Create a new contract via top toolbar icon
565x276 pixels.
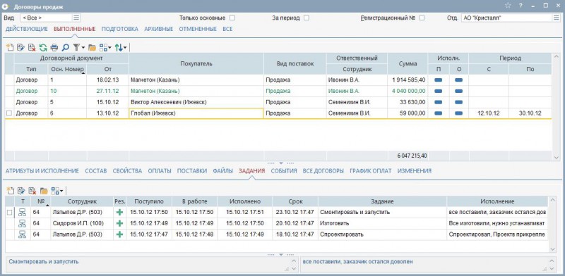click(x=10, y=47)
